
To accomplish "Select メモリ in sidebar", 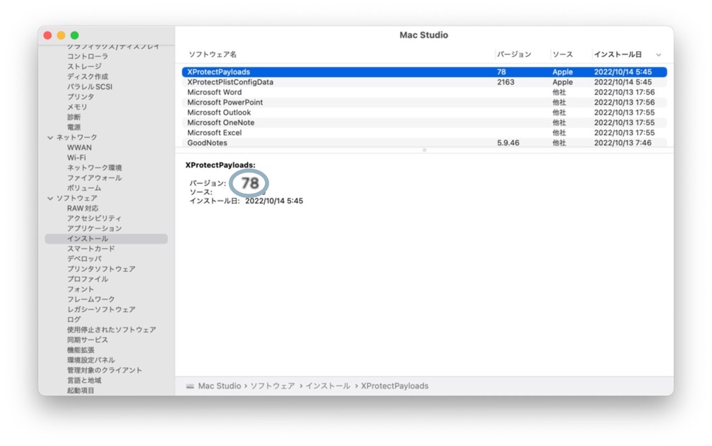I will [x=77, y=107].
